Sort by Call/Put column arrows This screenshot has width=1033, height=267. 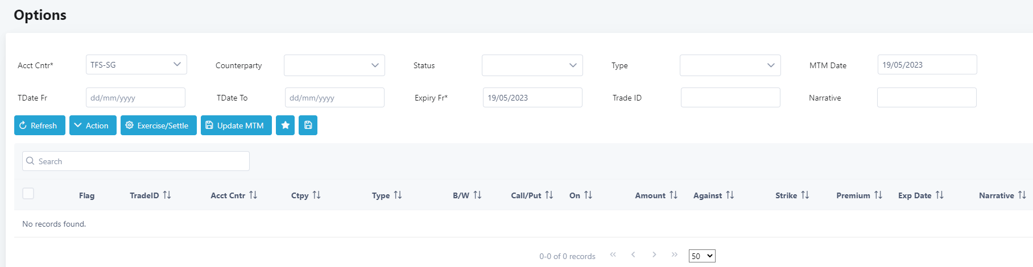point(549,195)
